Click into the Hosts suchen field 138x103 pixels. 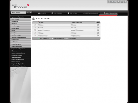tap(18, 13)
